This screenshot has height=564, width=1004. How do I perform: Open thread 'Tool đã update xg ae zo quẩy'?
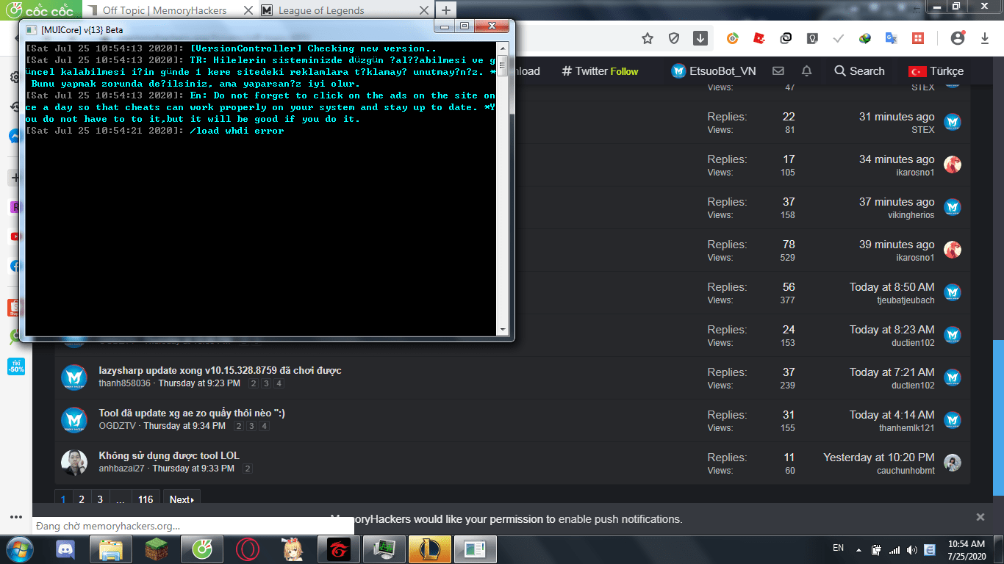(x=192, y=413)
